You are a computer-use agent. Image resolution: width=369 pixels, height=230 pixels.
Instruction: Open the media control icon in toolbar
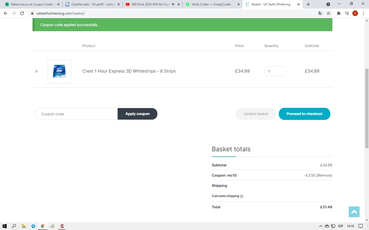coord(347,13)
